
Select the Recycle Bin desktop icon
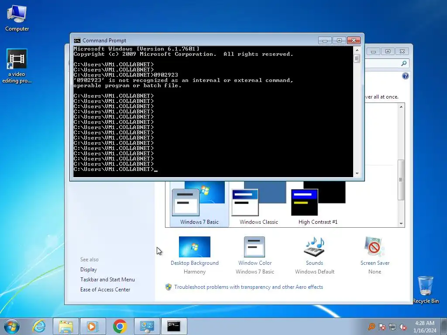(426, 290)
